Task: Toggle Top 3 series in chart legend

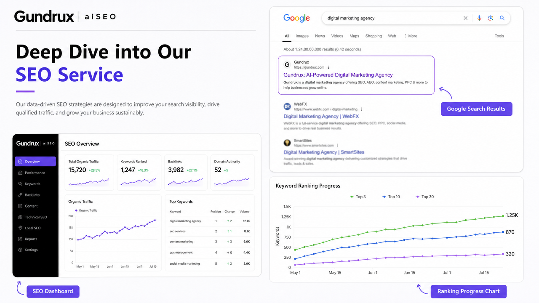Action: coord(358,197)
